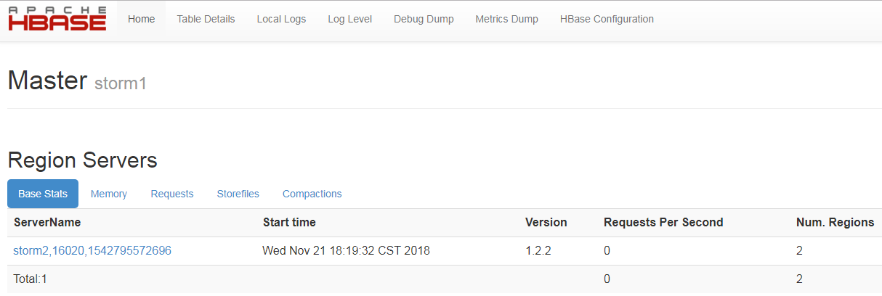This screenshot has height=296, width=882.
Task: Open HBase Configuration page
Action: click(x=607, y=20)
